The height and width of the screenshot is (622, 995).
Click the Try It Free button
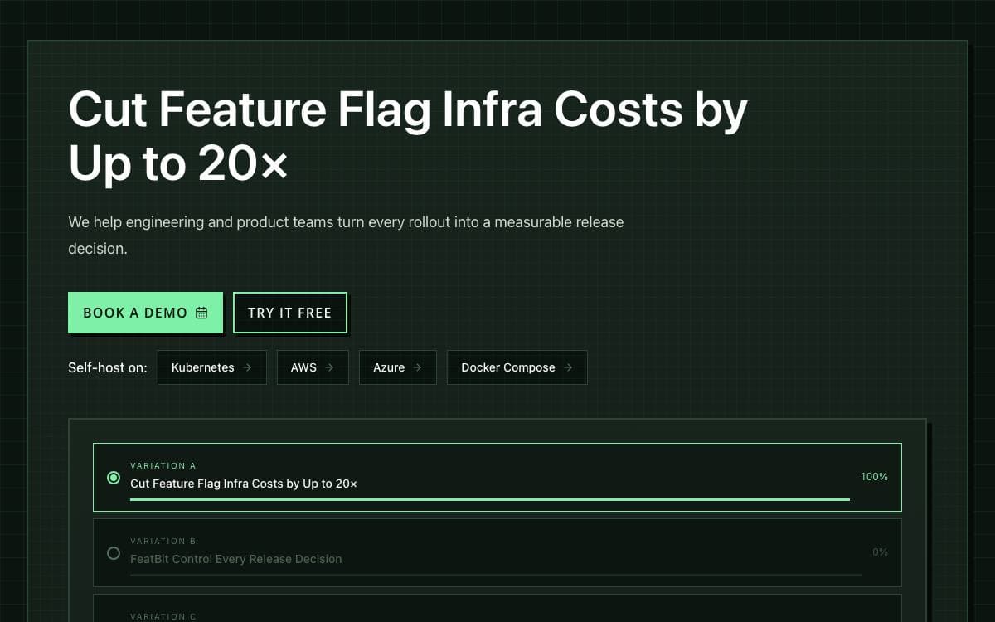tap(289, 313)
